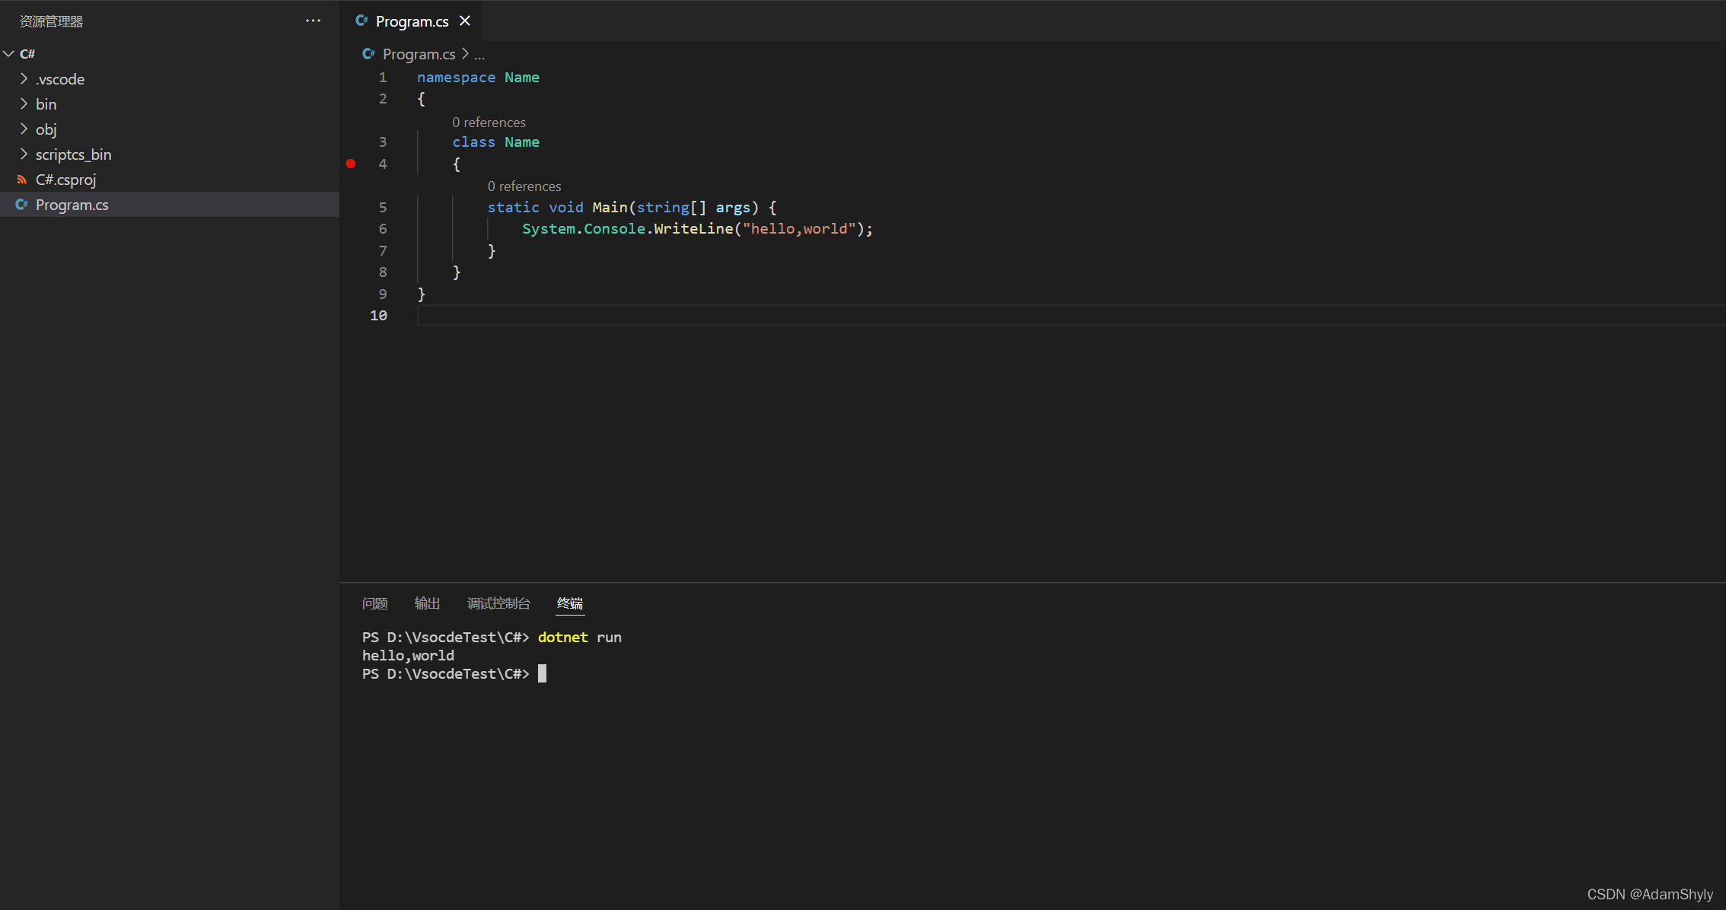Viewport: 1726px width, 910px height.
Task: Click "0 references" above class Name
Action: click(x=489, y=122)
